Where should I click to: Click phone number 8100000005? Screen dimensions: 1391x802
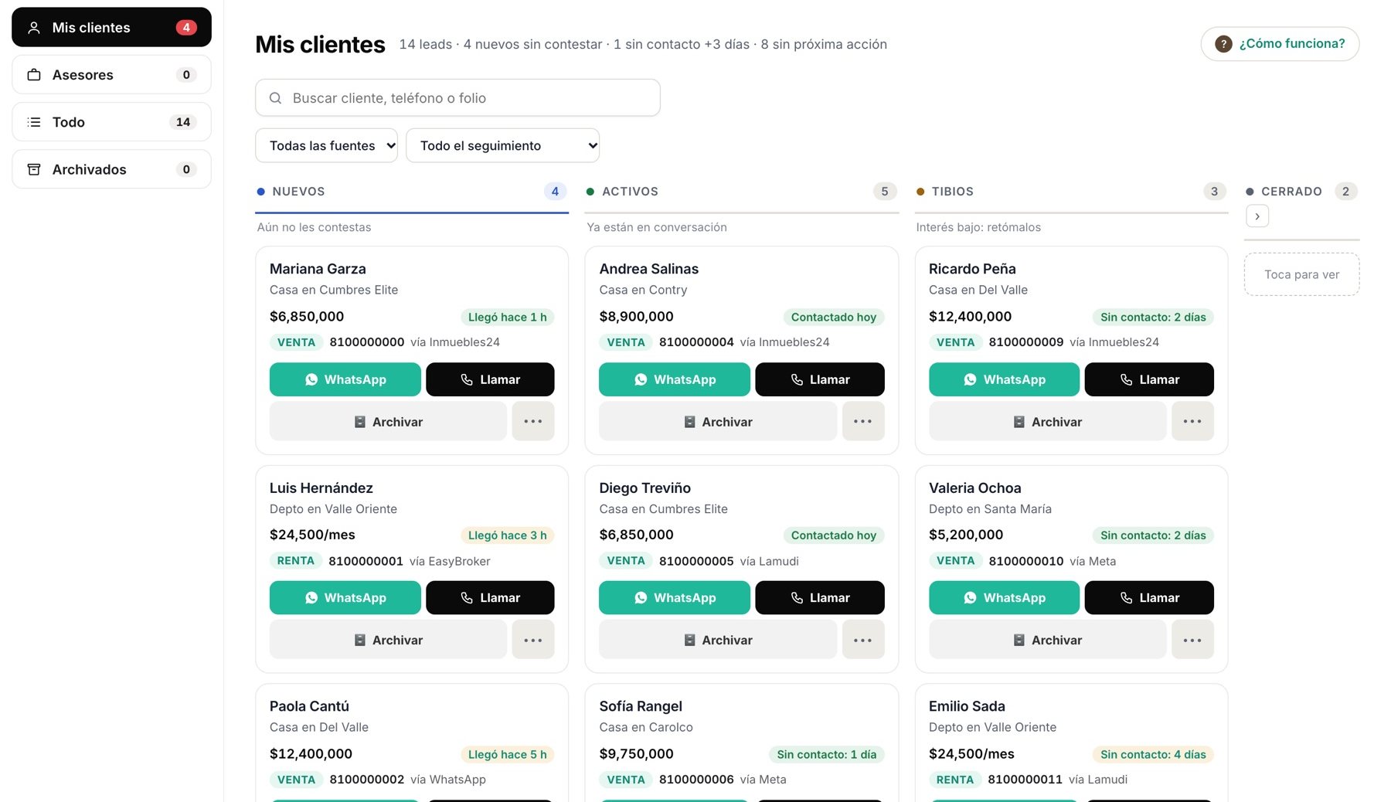pos(696,561)
